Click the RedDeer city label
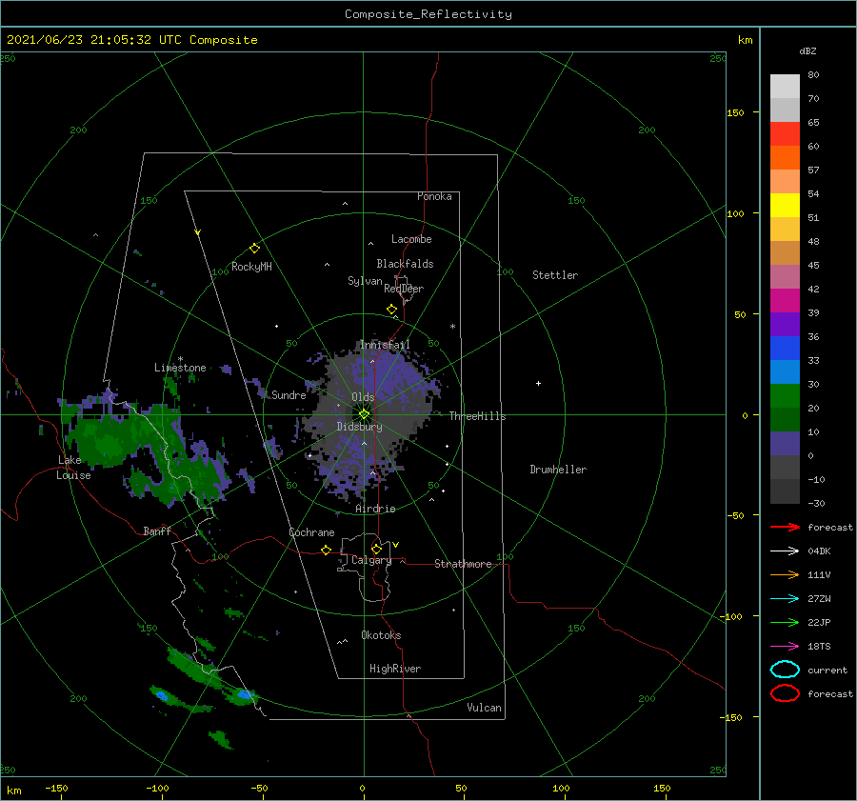This screenshot has height=801, width=857. tap(404, 289)
